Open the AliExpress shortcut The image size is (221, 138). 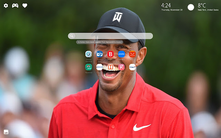click(132, 54)
